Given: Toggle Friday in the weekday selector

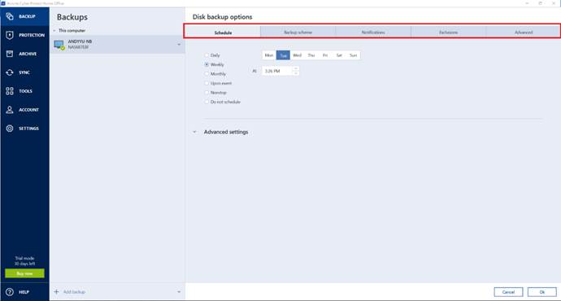Looking at the screenshot, I should click(x=325, y=55).
